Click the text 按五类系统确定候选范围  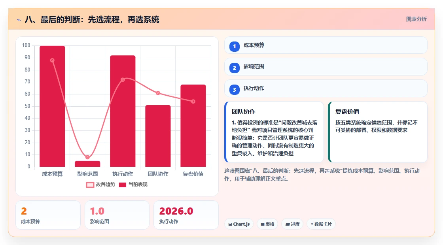364,123
